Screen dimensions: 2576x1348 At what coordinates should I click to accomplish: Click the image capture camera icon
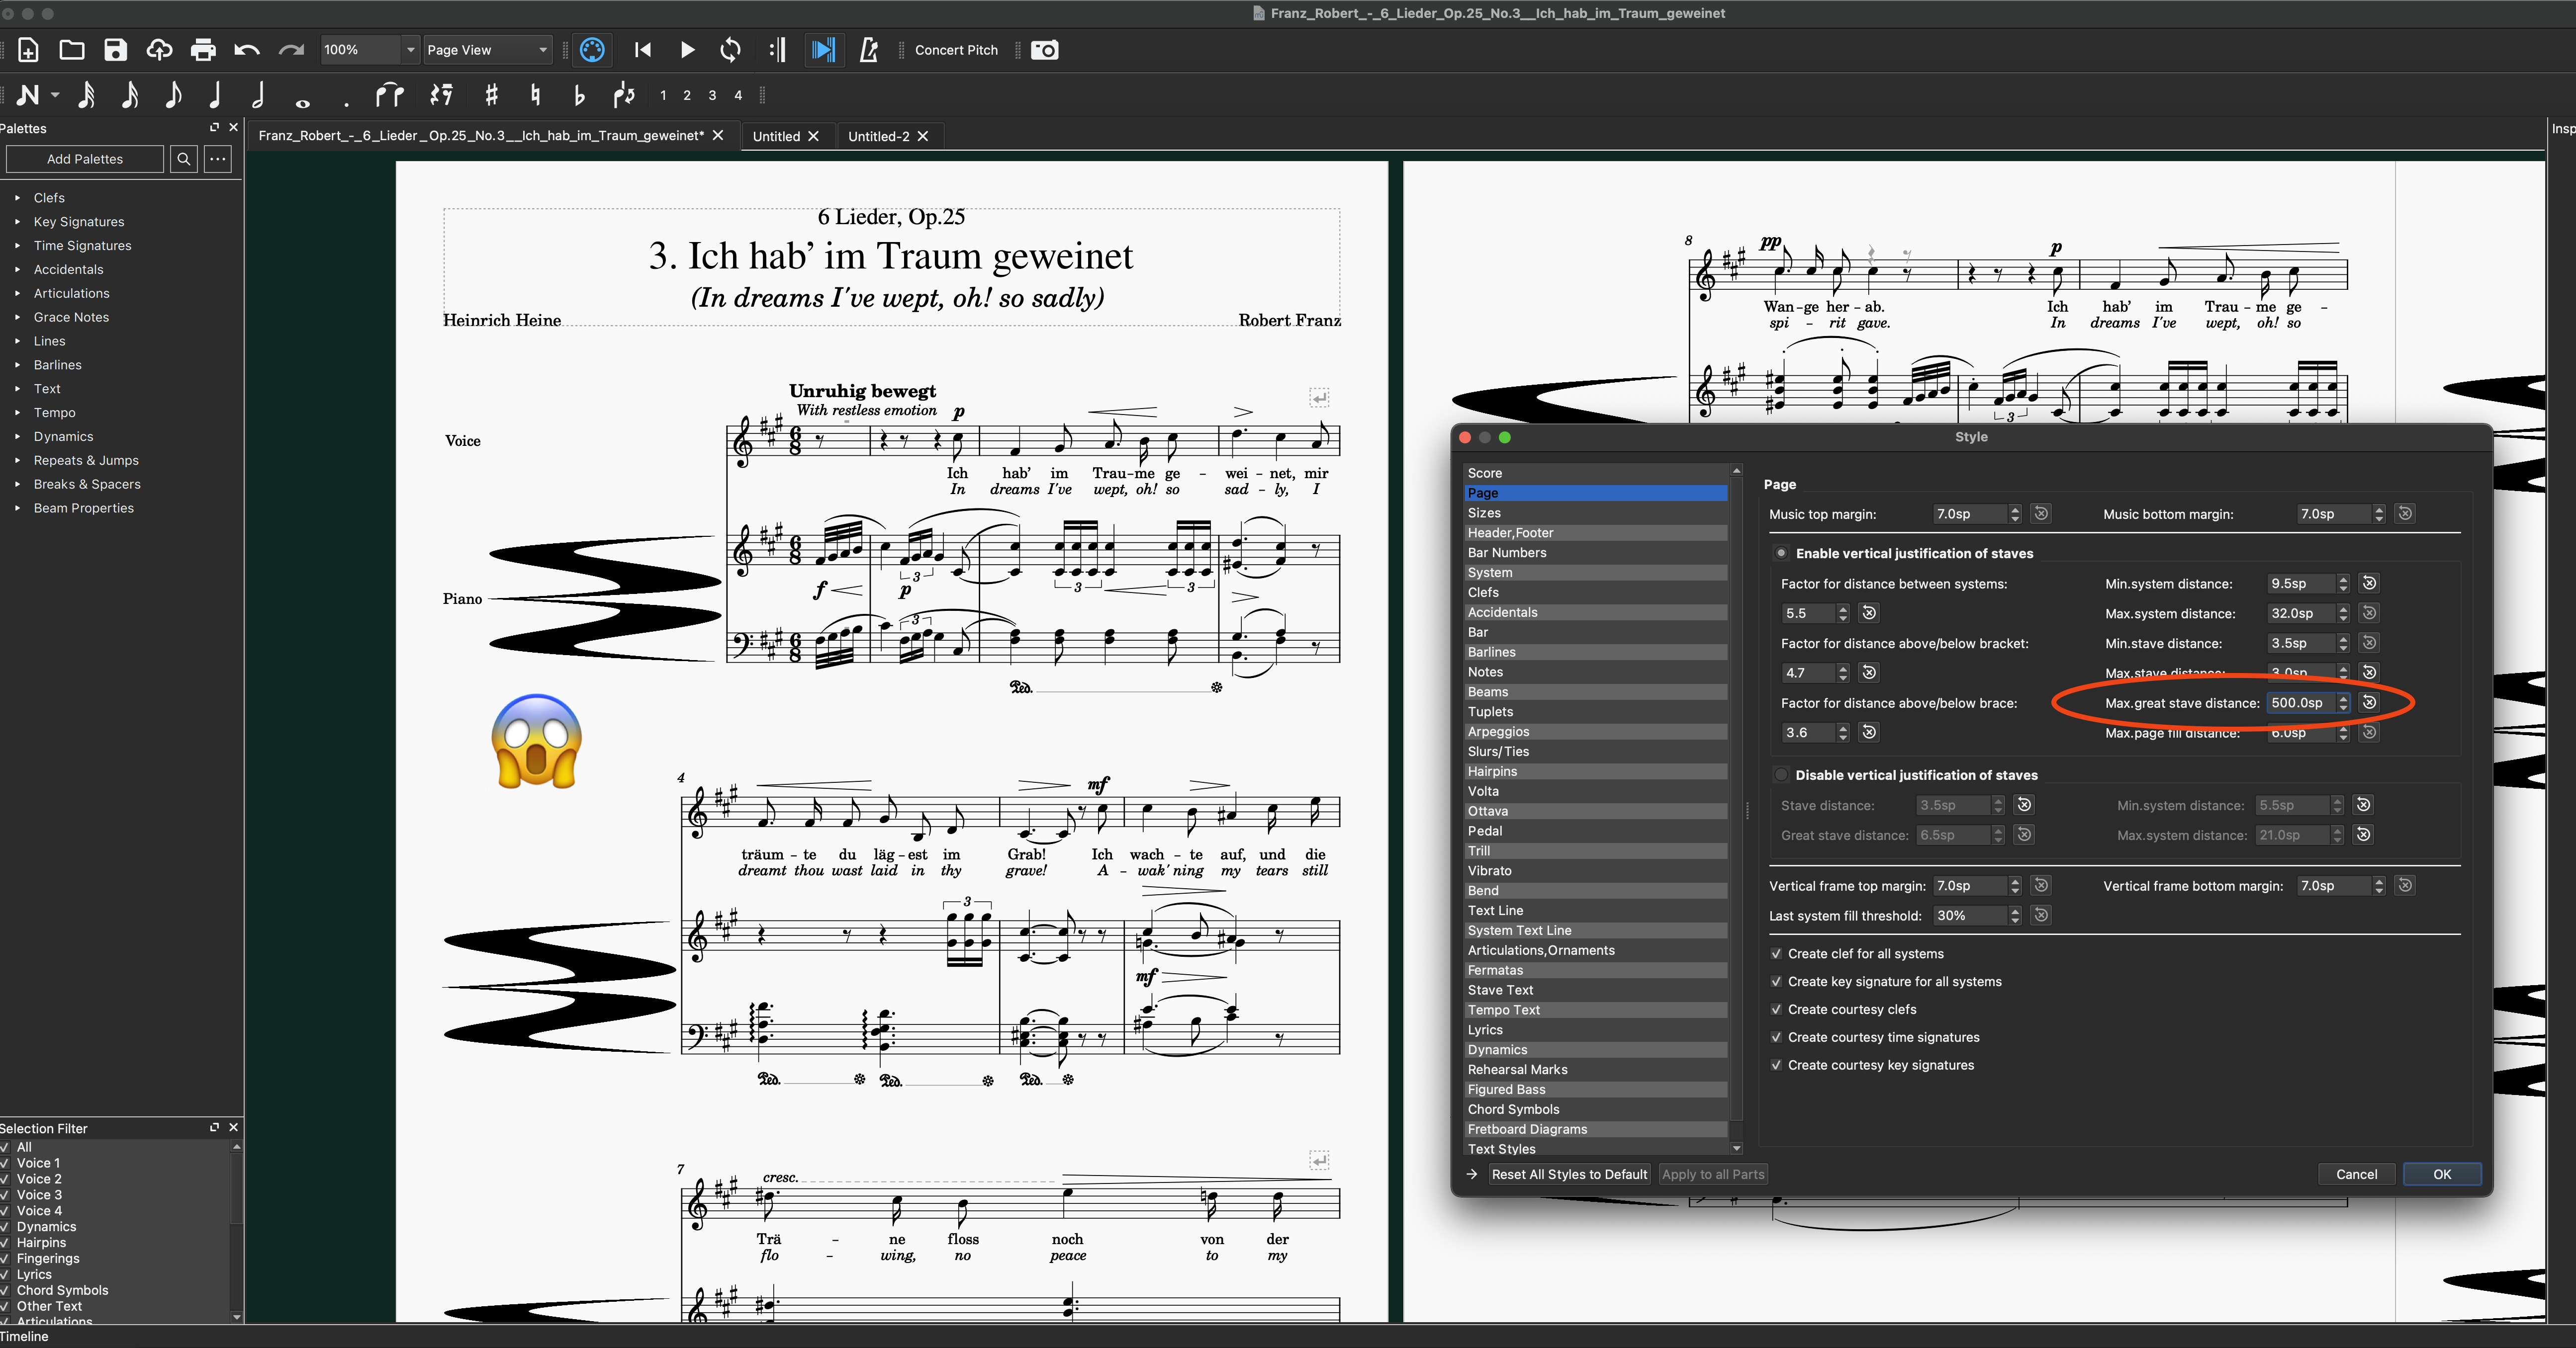[x=1044, y=50]
